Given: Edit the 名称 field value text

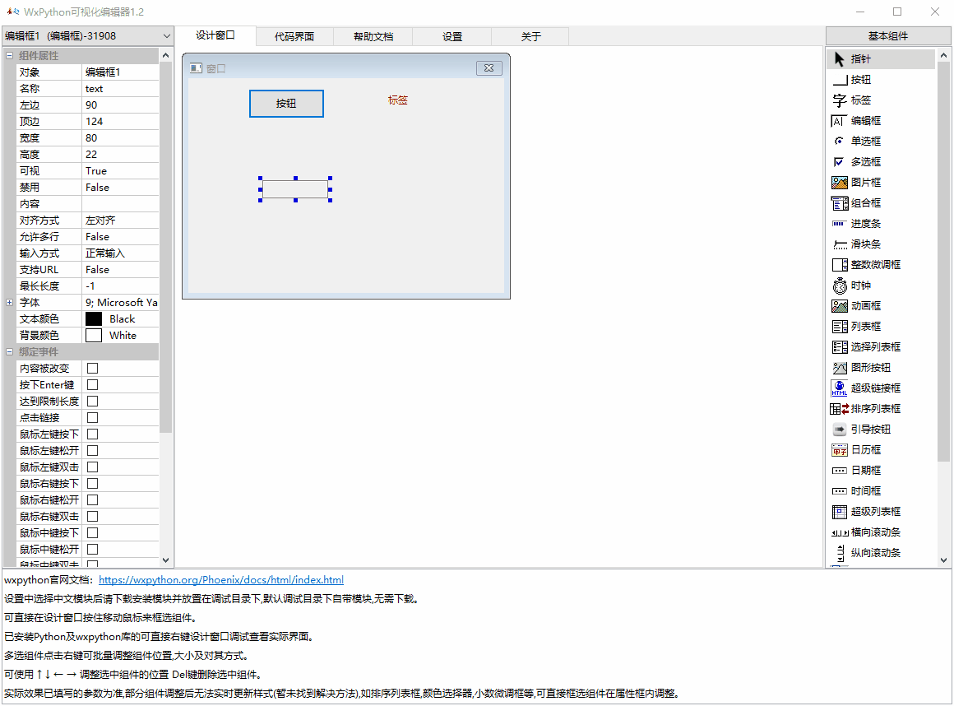Looking at the screenshot, I should pos(120,89).
